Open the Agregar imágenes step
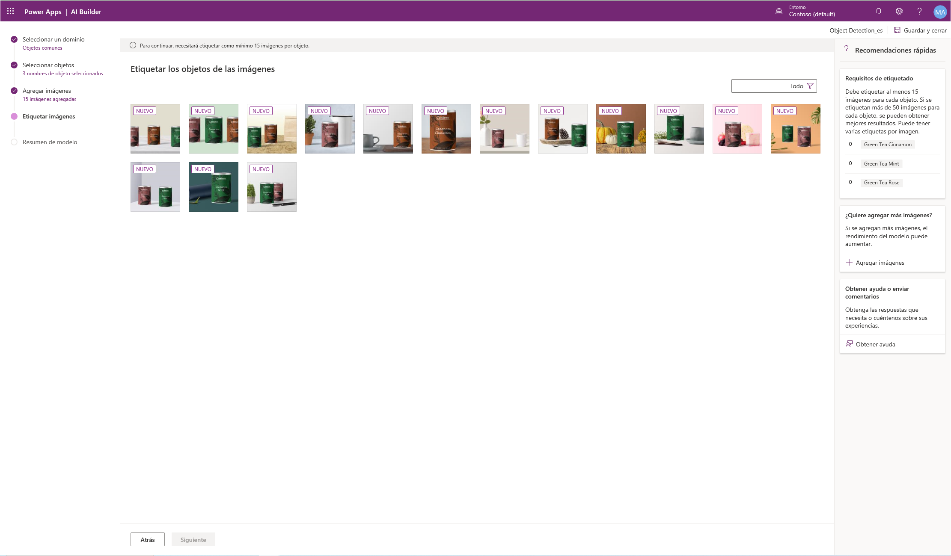The width and height of the screenshot is (951, 556). (47, 91)
